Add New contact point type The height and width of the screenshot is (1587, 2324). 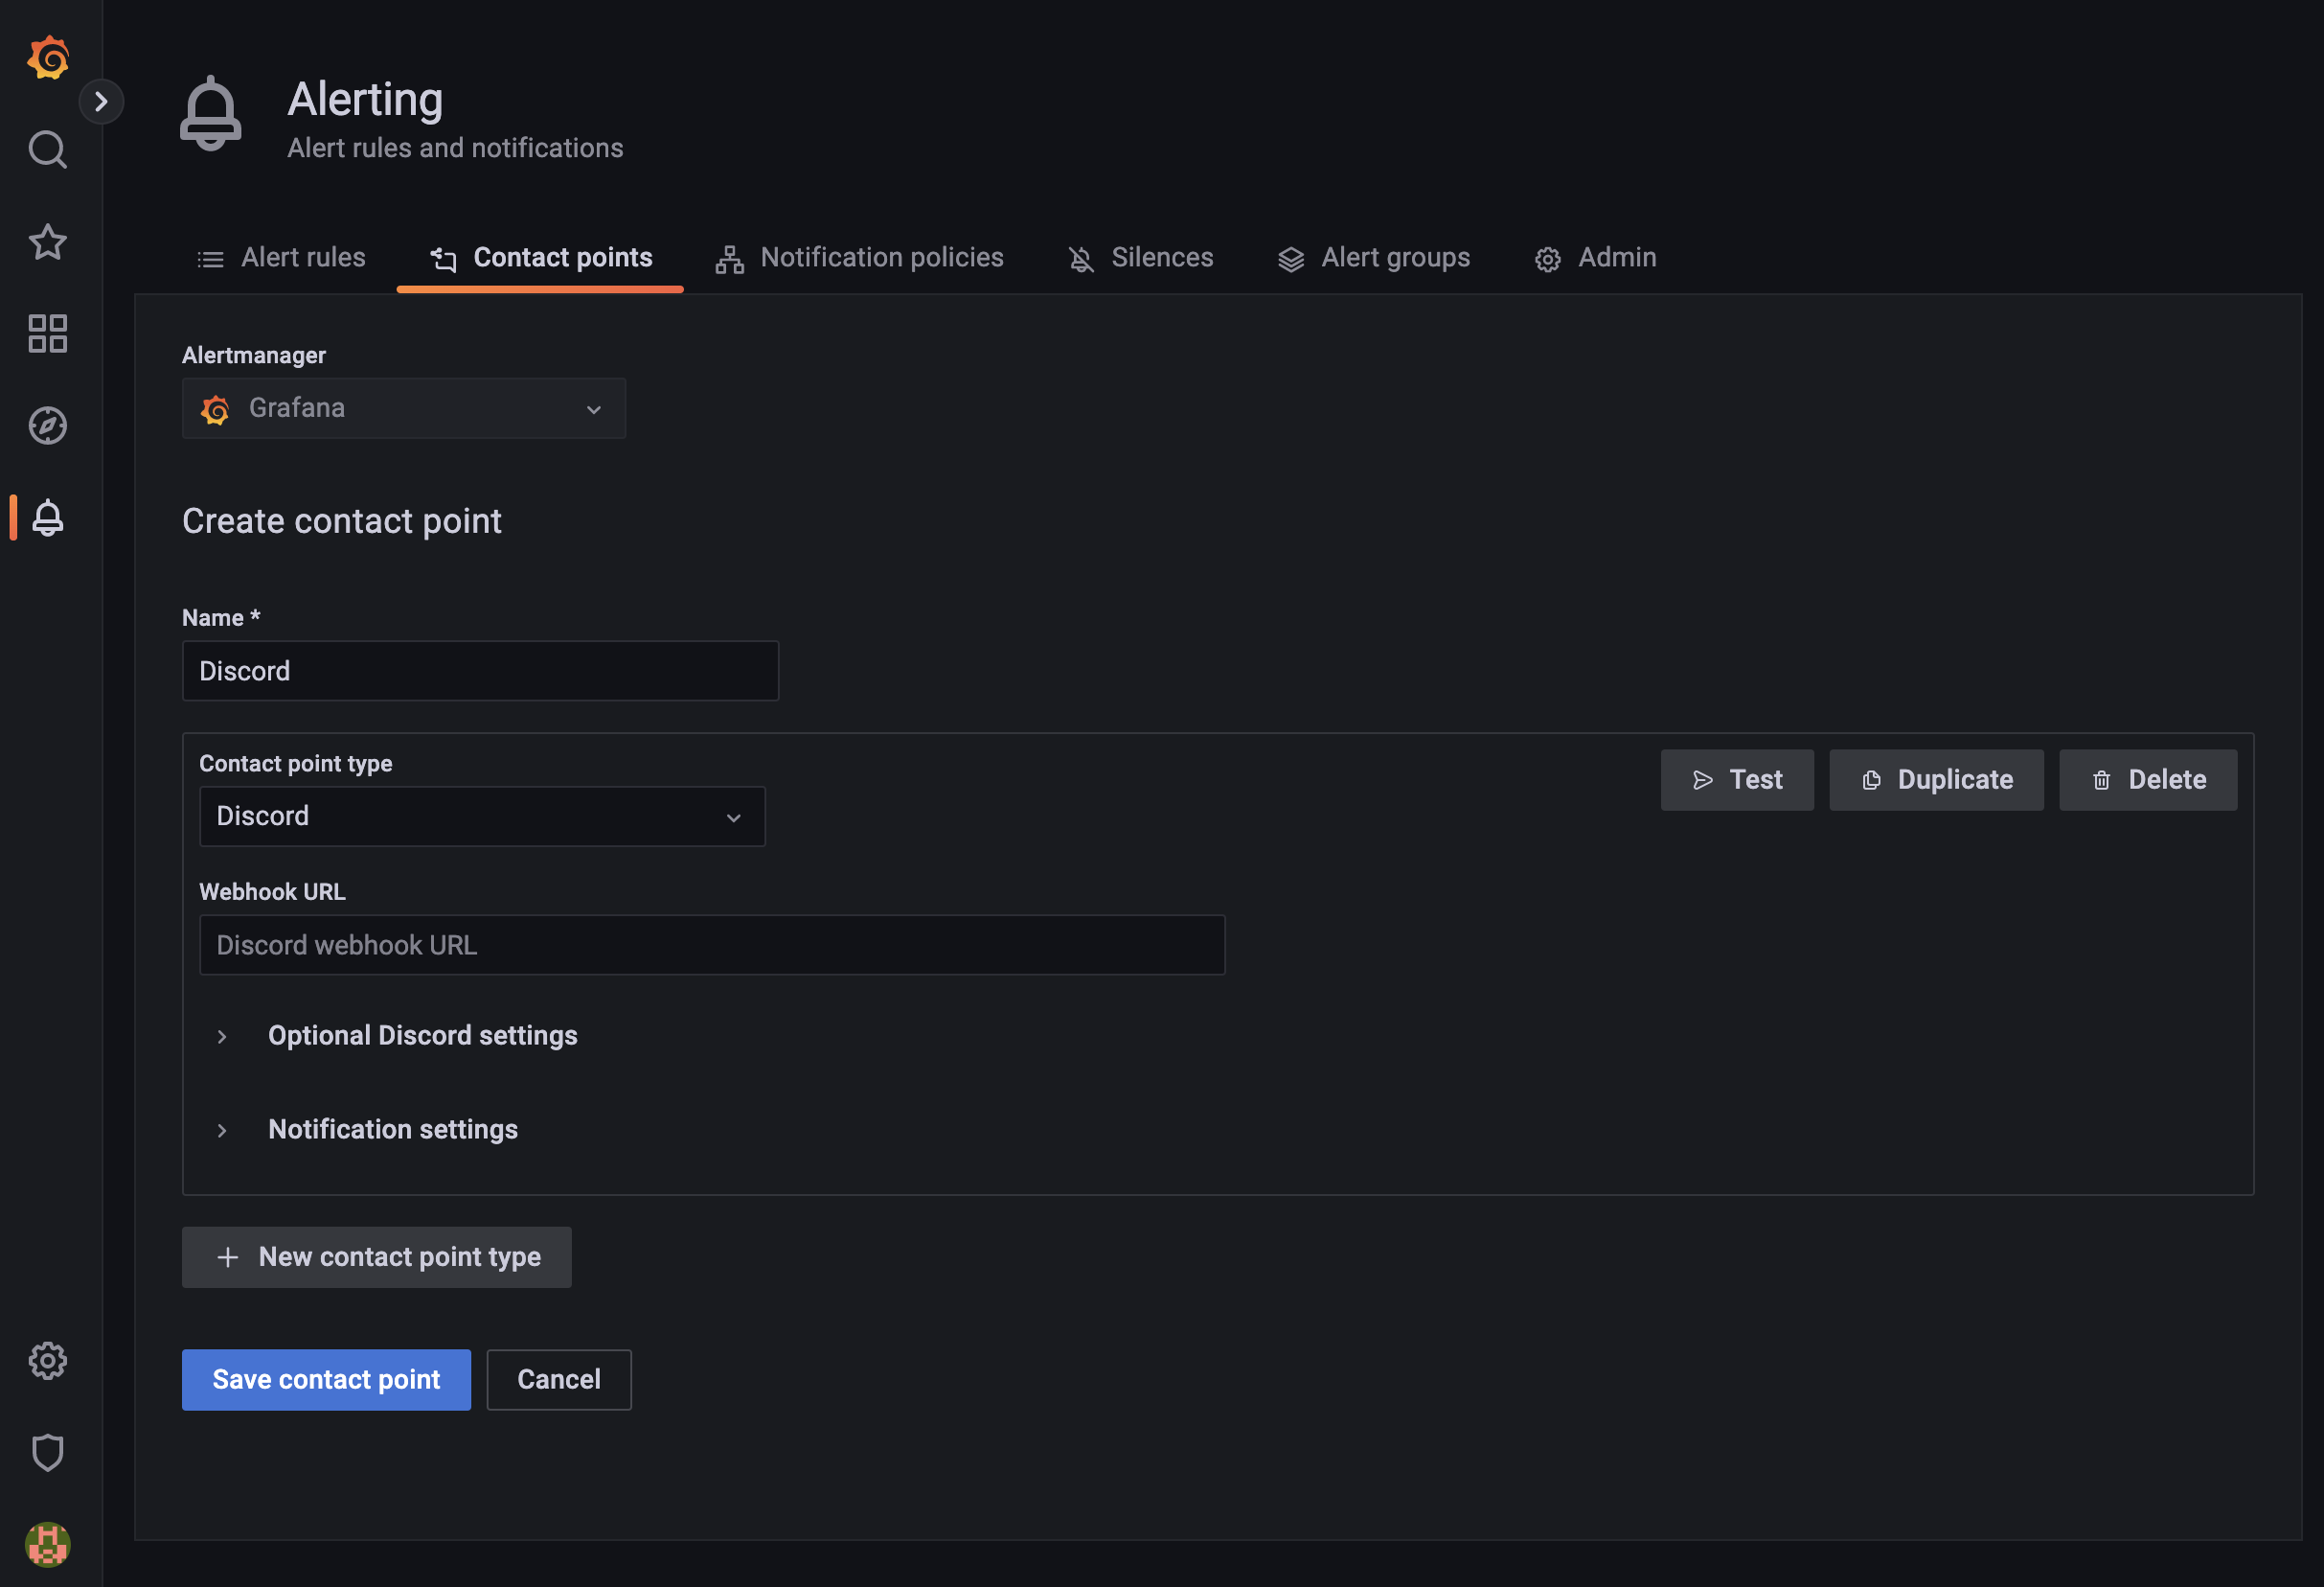pyautogui.click(x=377, y=1257)
